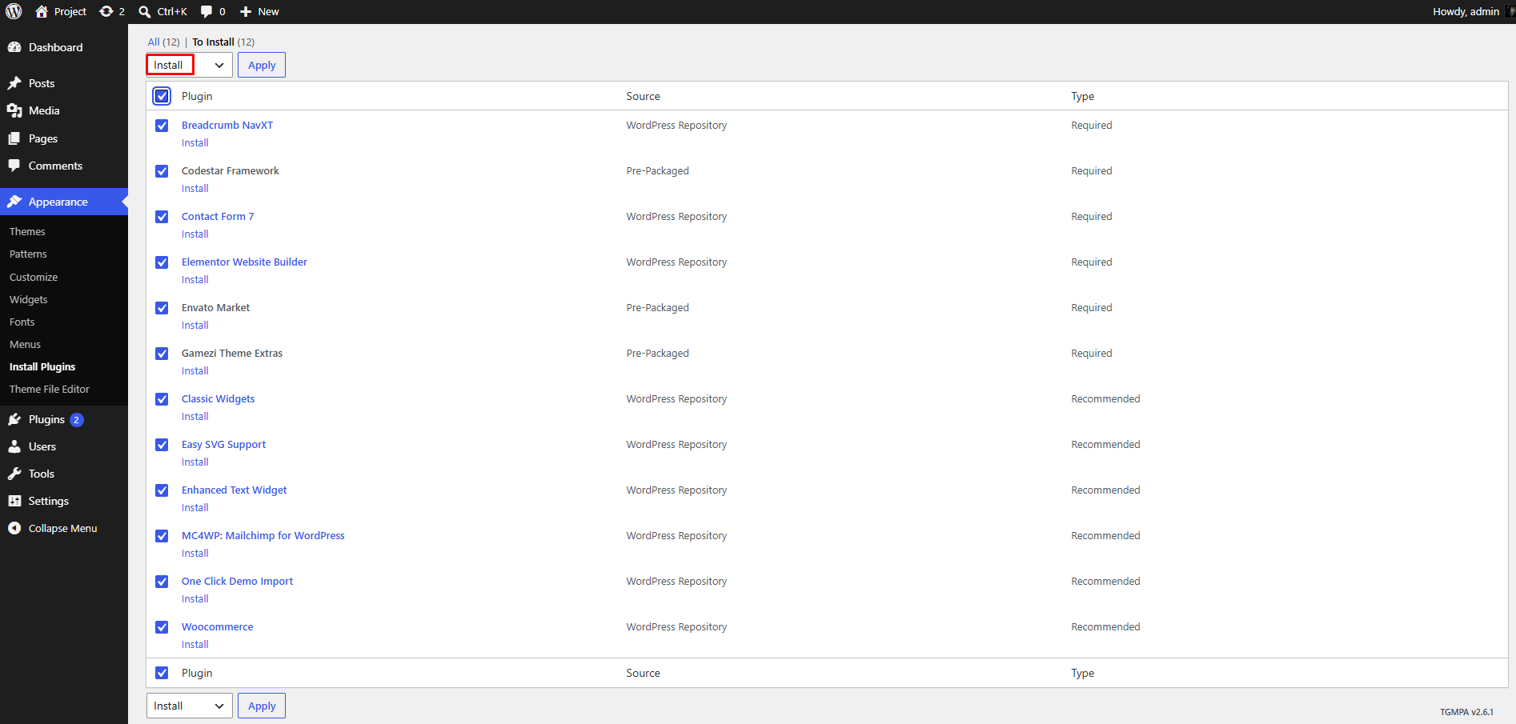Uncheck the Codestar Framework checkbox
The height and width of the screenshot is (724, 1516).
click(162, 171)
